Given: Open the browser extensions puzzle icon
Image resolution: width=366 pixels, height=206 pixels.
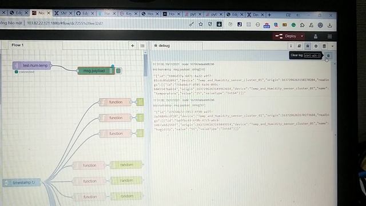Looking at the screenshot, I should pos(303,25).
